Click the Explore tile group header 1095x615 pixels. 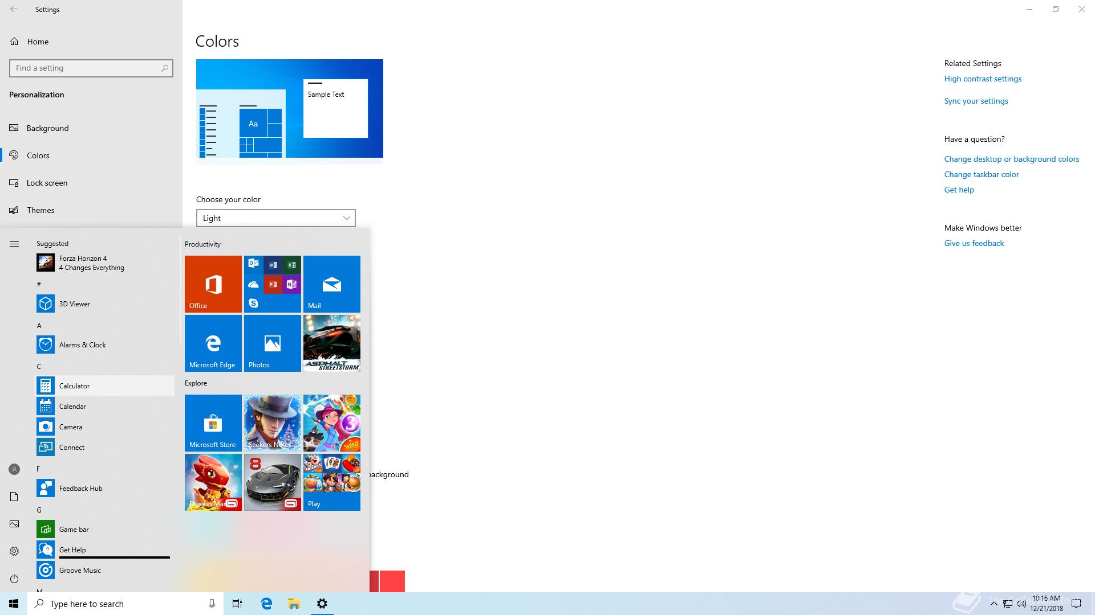(x=196, y=383)
